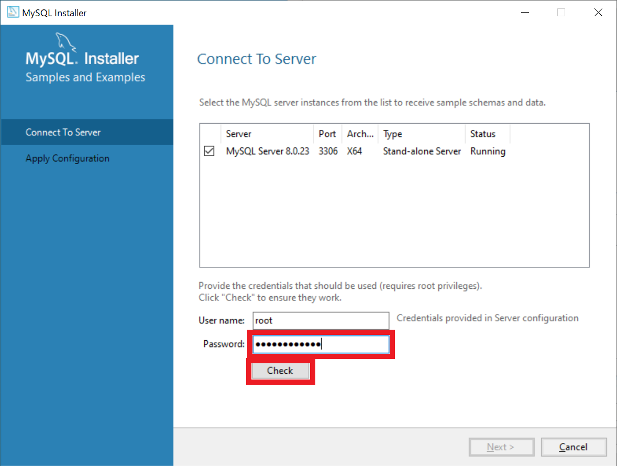Select the MySQL Server 8.0.23 row text
The image size is (617, 466).
267,151
